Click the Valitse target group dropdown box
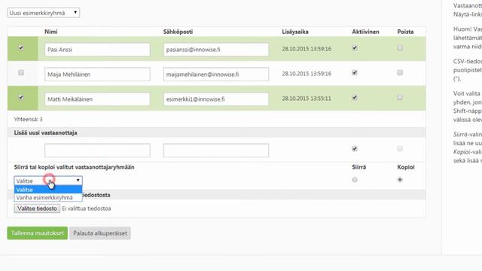The width and height of the screenshot is (482, 271). point(48,181)
